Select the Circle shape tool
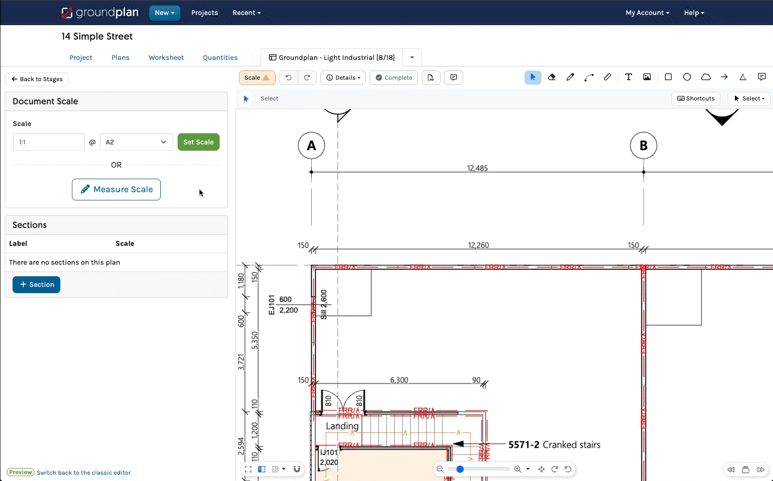 pos(687,77)
